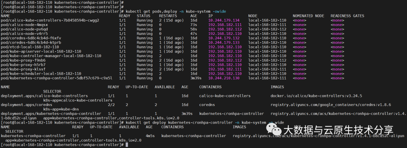Click the terminal cursor on the last prompt
Viewport: 407px width, 148px height.
click(x=127, y=145)
